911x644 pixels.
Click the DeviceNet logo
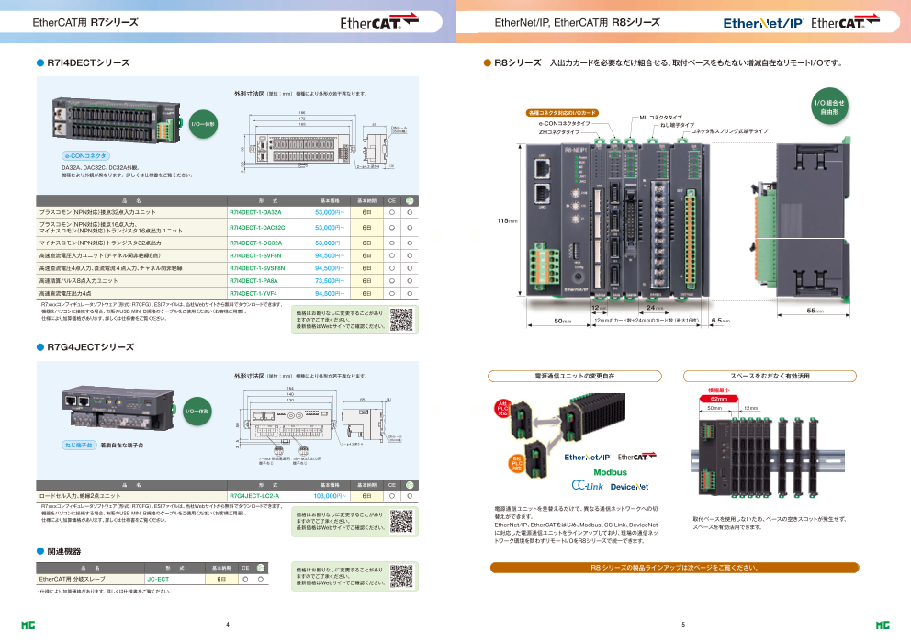point(629,487)
